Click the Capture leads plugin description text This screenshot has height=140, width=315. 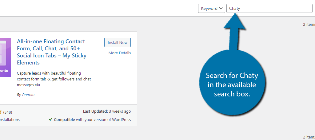click(54, 79)
